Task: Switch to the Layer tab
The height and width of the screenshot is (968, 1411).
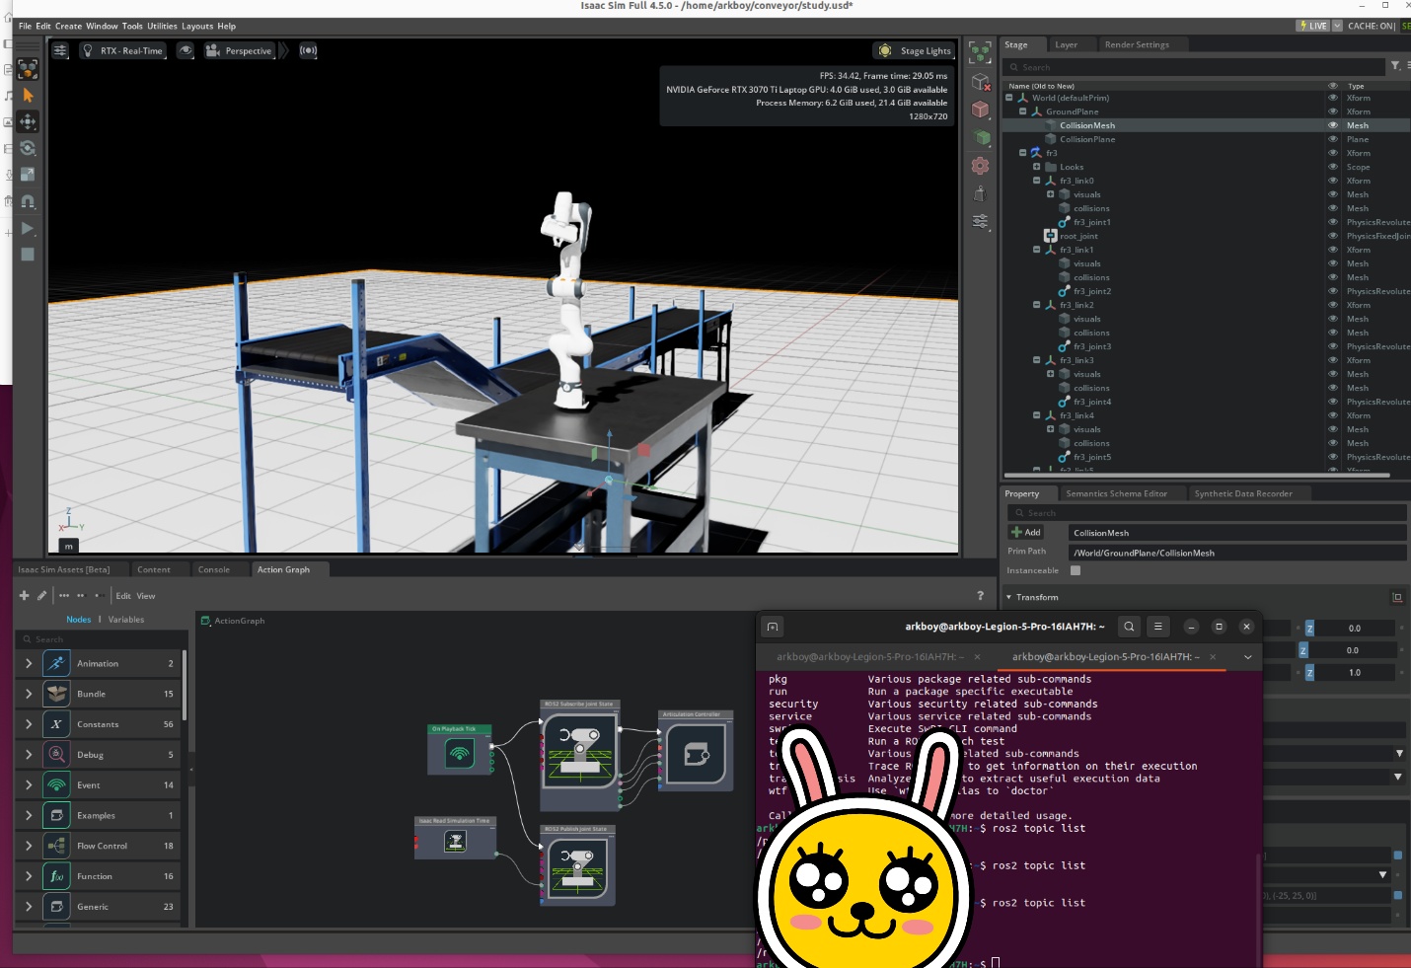Action: pos(1066,44)
